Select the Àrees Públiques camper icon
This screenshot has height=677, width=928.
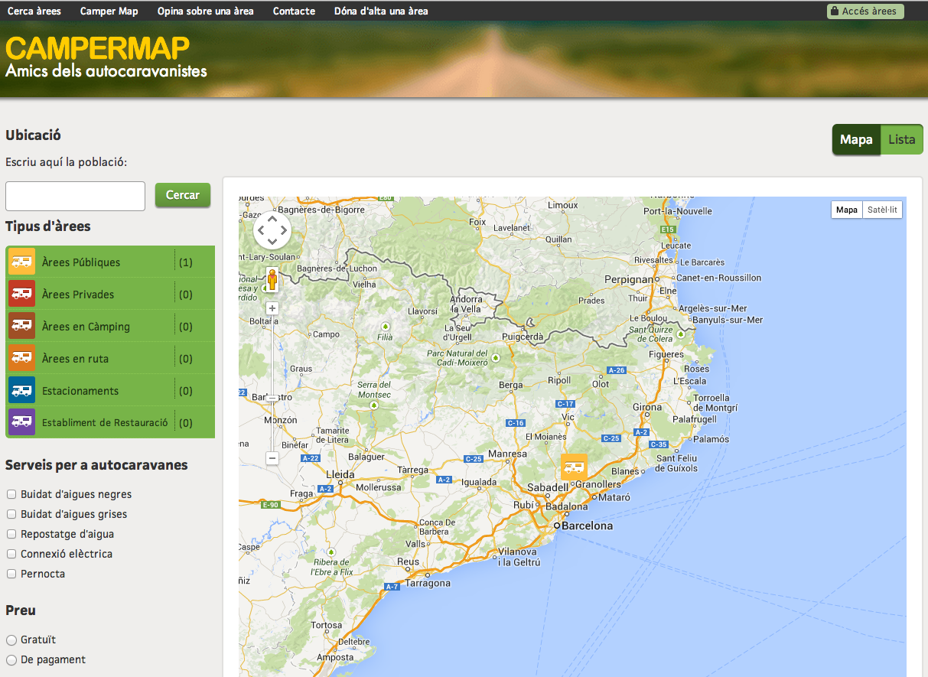coord(21,261)
